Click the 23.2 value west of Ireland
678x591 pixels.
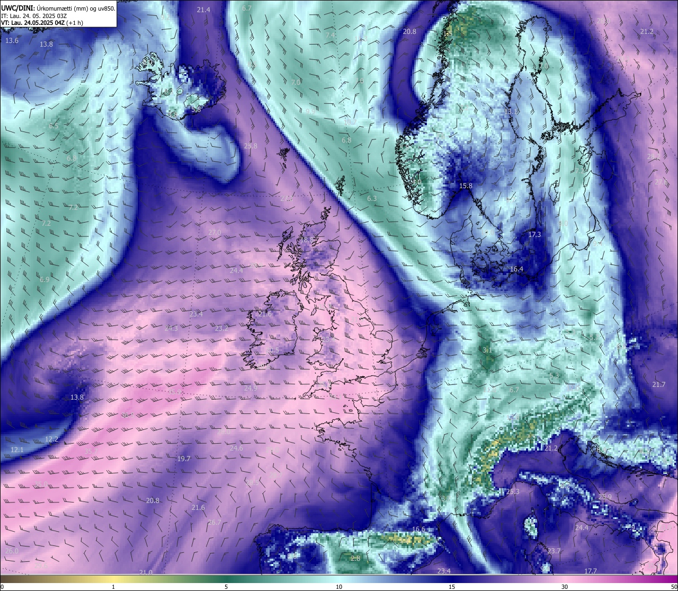221,329
